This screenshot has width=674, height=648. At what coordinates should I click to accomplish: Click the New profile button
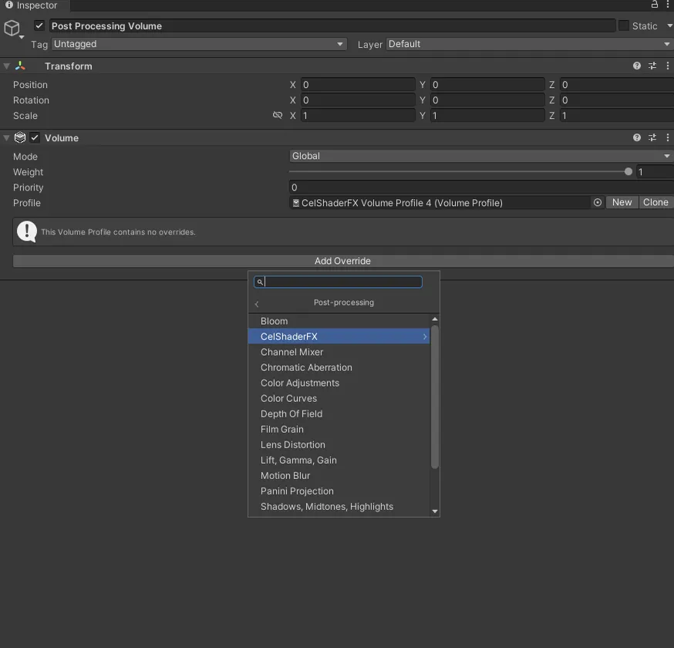coord(622,203)
